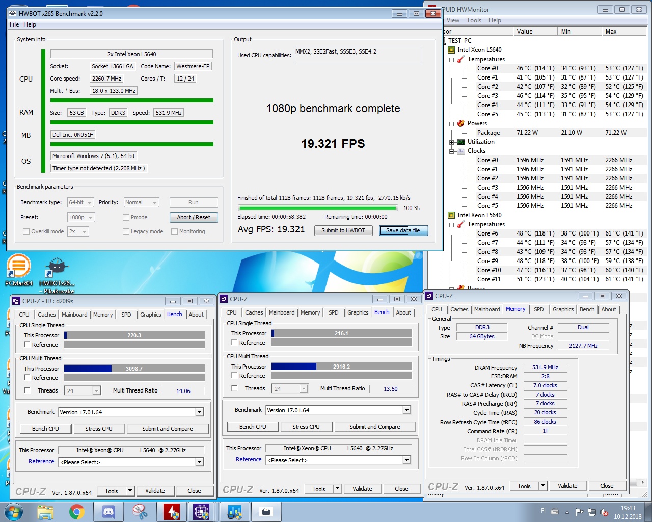Toggle Pmode checkbox
The width and height of the screenshot is (652, 522).
coord(126,217)
